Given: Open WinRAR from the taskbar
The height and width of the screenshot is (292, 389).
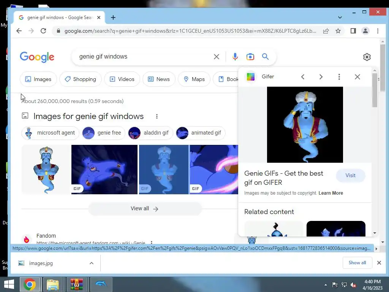Looking at the screenshot, I should [x=76, y=284].
